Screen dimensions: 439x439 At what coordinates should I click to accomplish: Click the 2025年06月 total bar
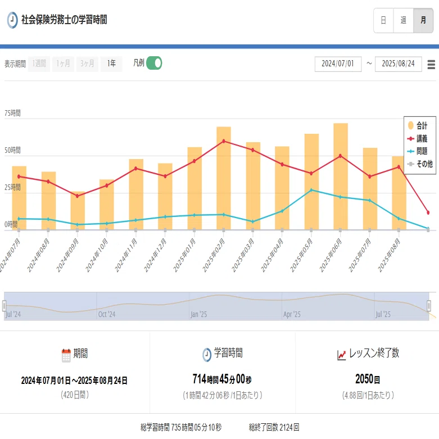(x=341, y=176)
